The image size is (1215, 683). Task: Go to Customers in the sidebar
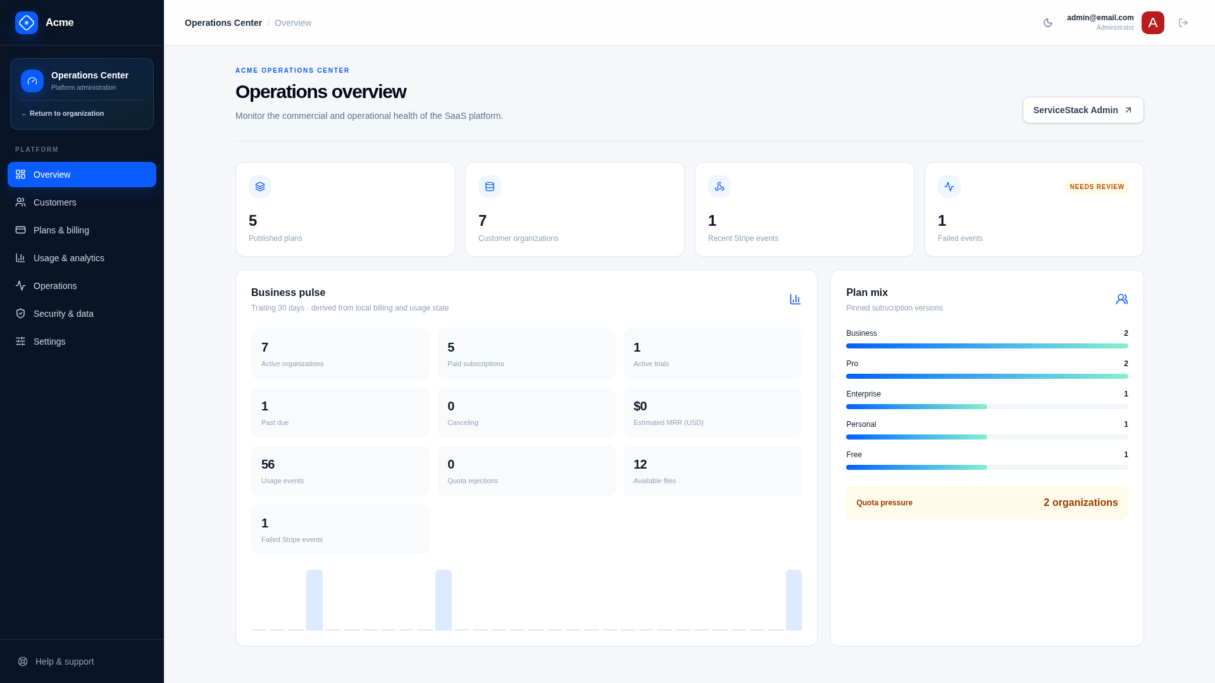point(82,202)
